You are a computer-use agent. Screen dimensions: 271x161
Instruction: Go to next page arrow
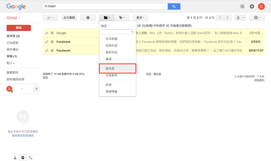227,18
